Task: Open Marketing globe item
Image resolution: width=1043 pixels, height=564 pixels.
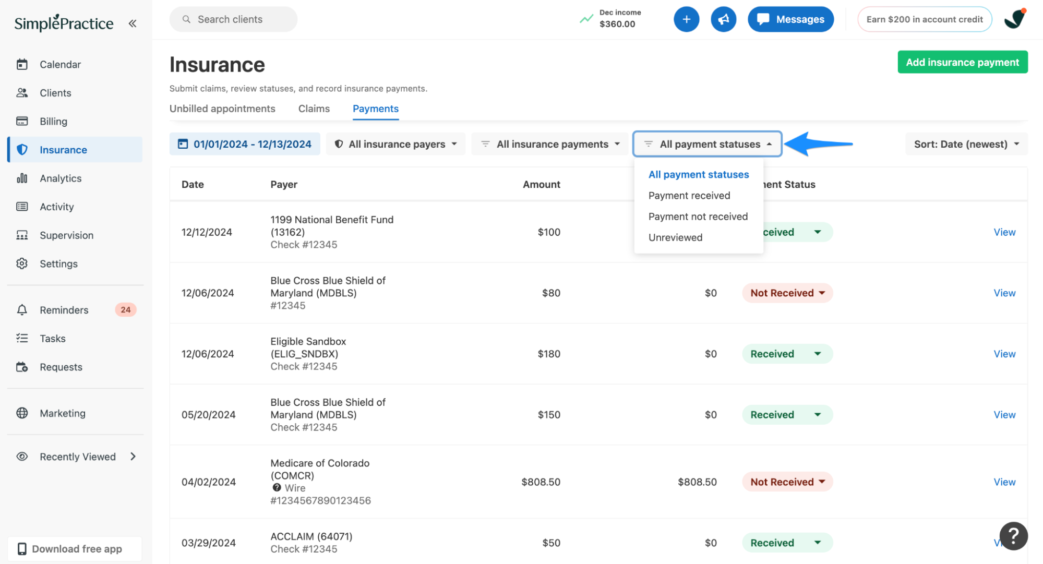Action: [63, 413]
